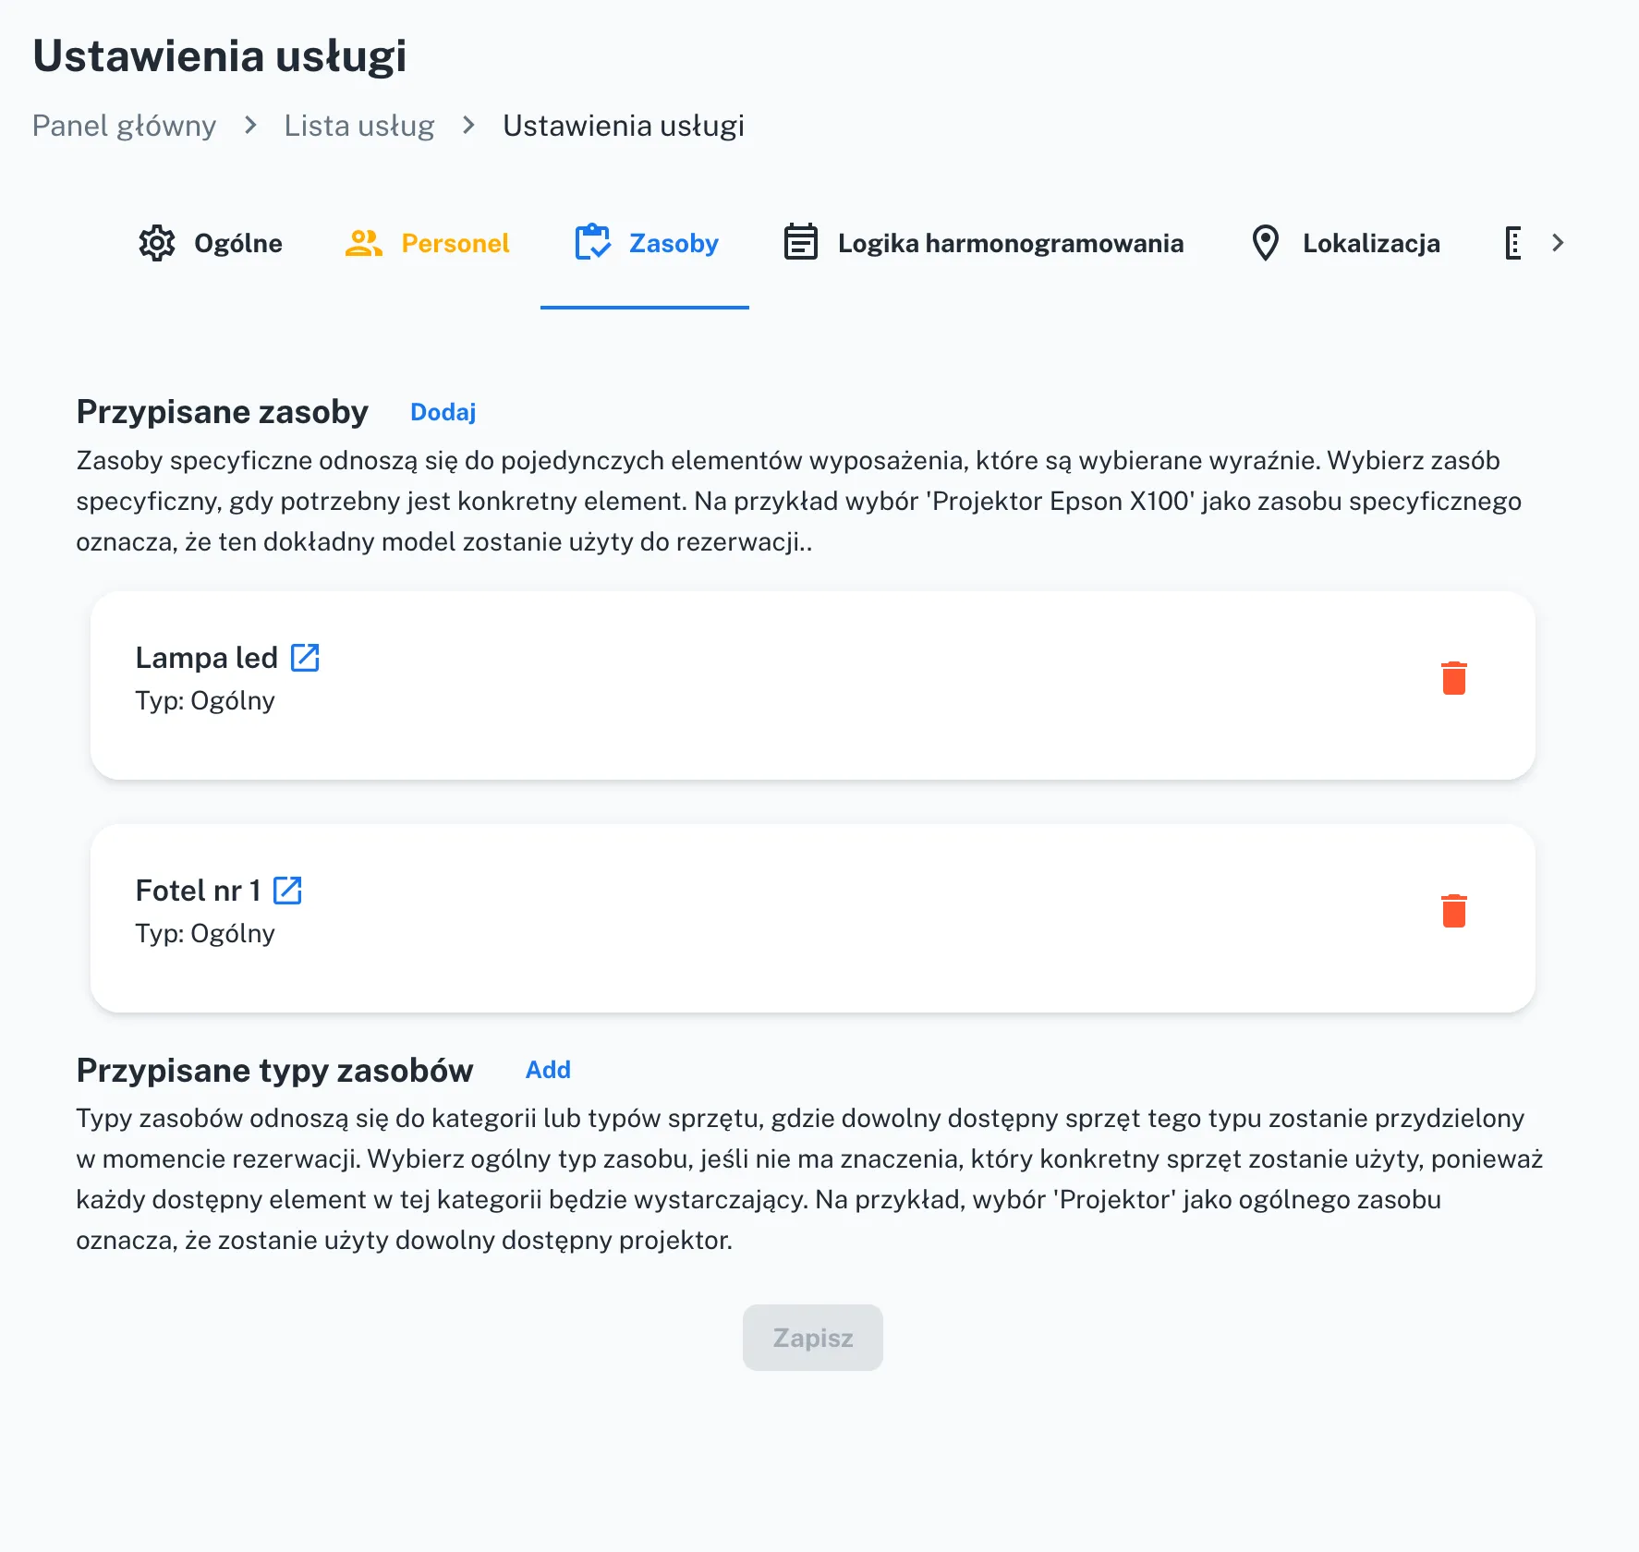Open the Lokalizacja tab
This screenshot has height=1552, width=1639.
[1371, 243]
